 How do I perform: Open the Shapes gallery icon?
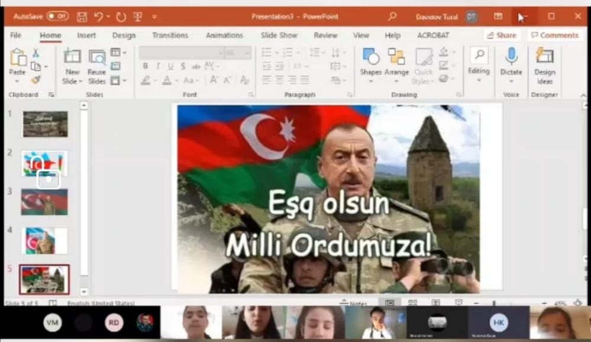pos(370,57)
